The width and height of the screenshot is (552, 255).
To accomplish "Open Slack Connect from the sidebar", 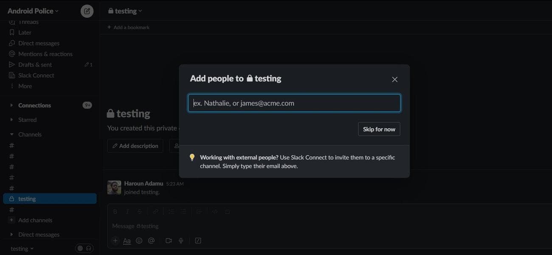I will (36, 75).
